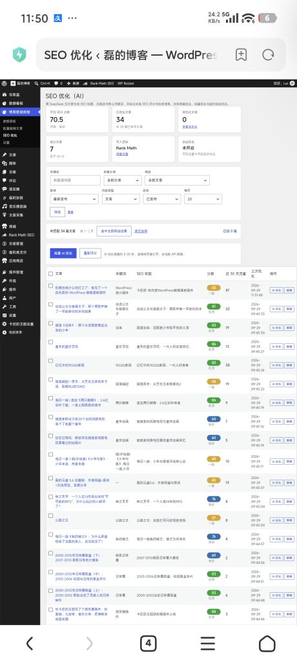The width and height of the screenshot is (297, 662).
Task: Click the 外观 appearance brush icon
Action: pos(5,281)
